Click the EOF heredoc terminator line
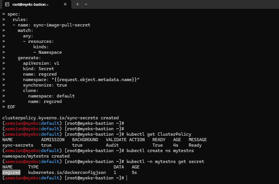 (x=12, y=107)
